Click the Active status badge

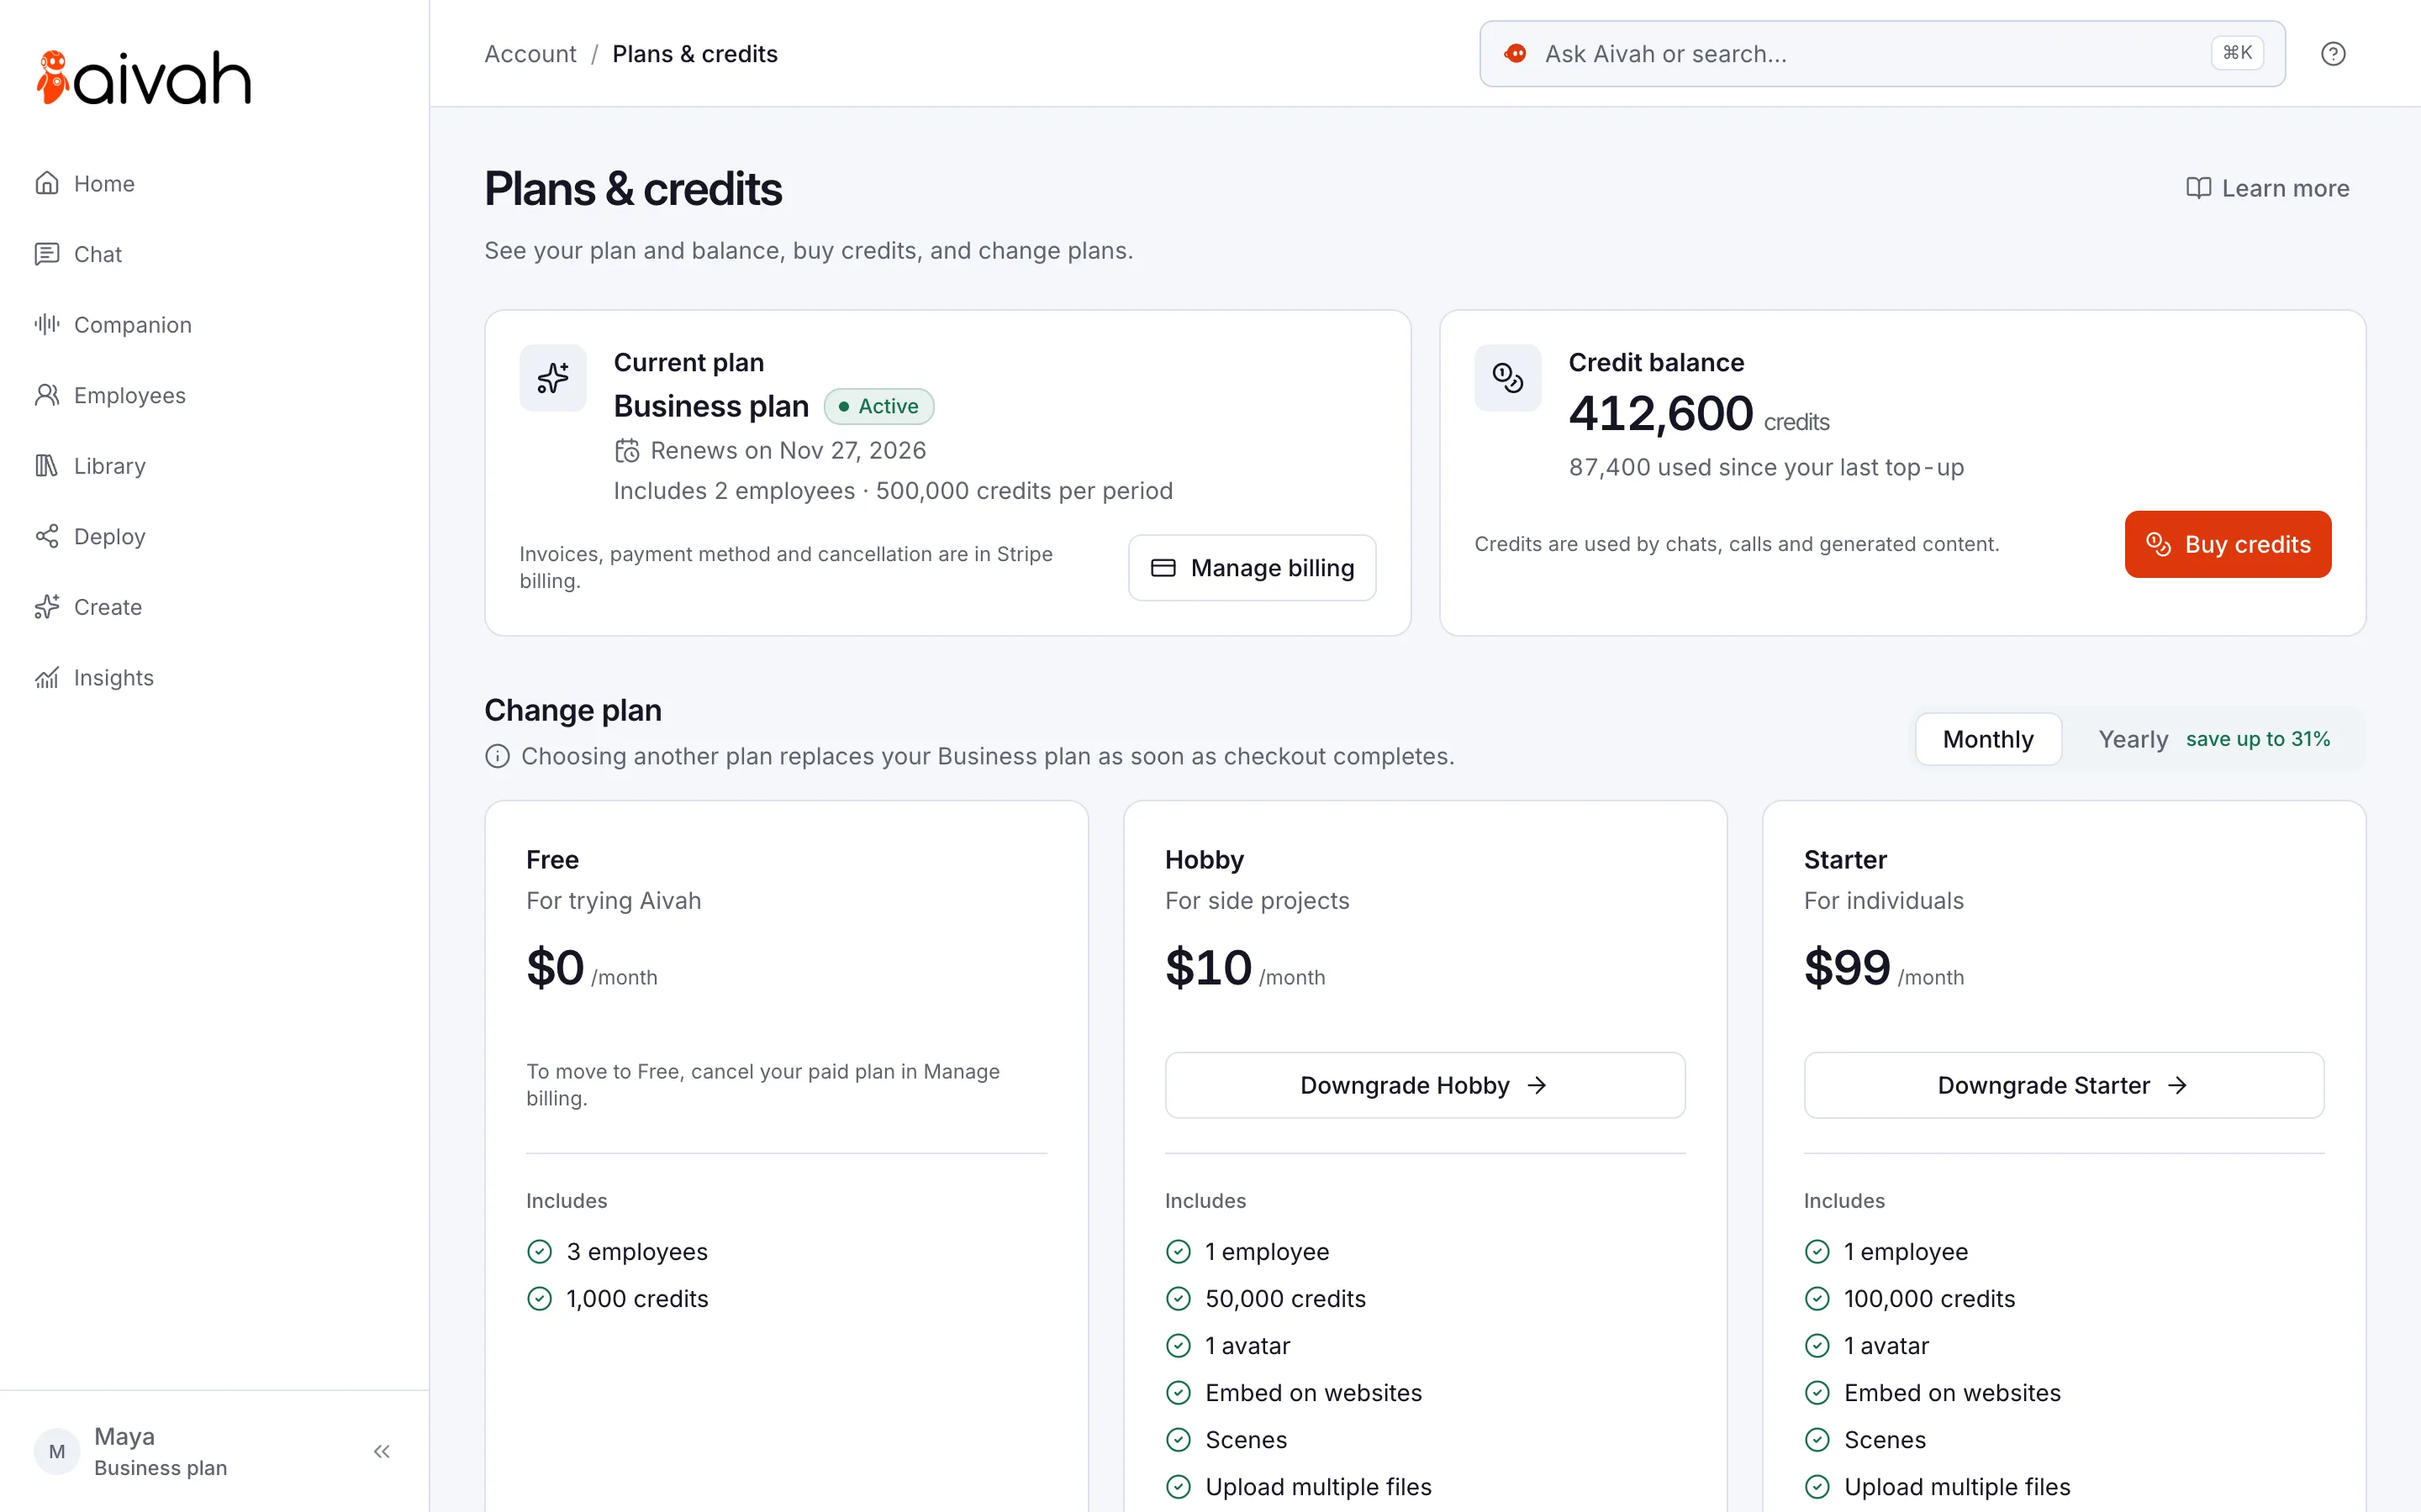[x=878, y=406]
